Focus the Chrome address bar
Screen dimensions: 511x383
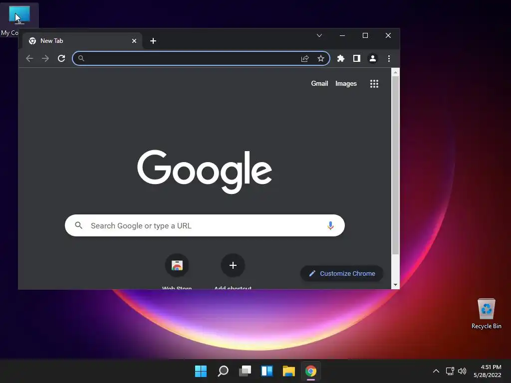coord(201,58)
